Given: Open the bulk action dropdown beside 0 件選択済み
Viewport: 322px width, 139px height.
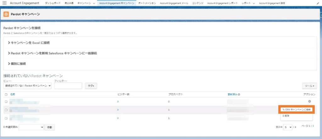Looking at the screenshot, I should point(31,127).
